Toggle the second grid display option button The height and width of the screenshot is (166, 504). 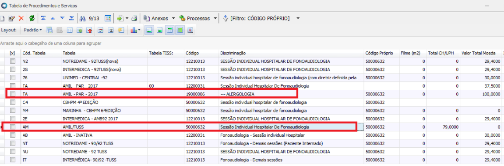coord(159,30)
